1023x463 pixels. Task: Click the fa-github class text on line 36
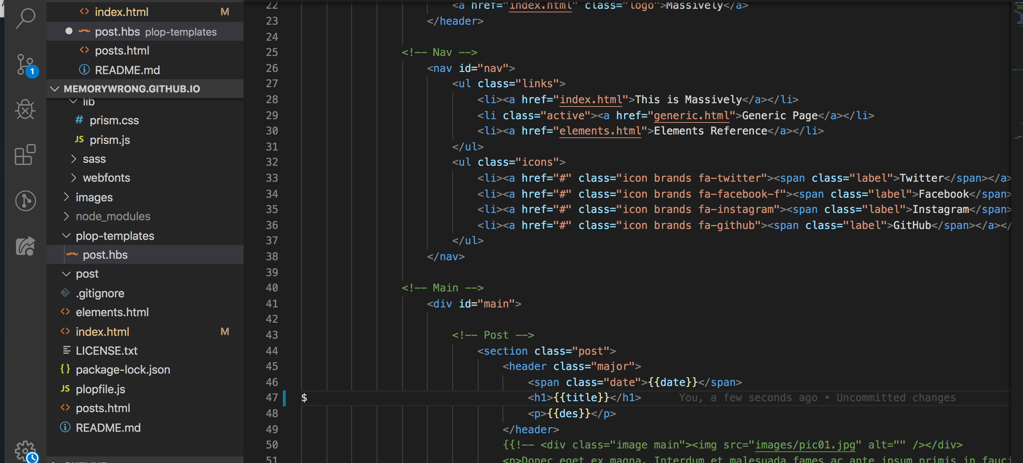(x=726, y=225)
